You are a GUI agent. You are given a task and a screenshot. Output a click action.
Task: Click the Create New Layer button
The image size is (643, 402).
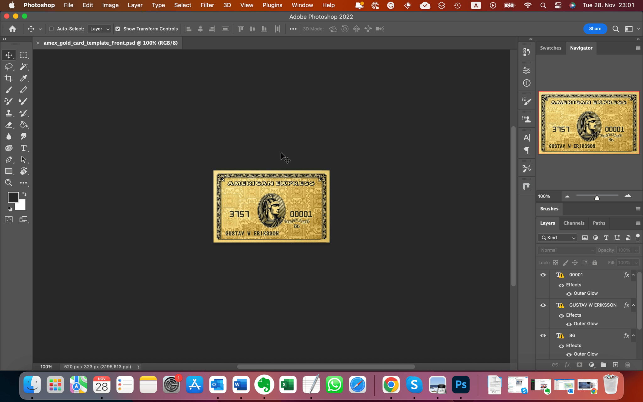615,365
